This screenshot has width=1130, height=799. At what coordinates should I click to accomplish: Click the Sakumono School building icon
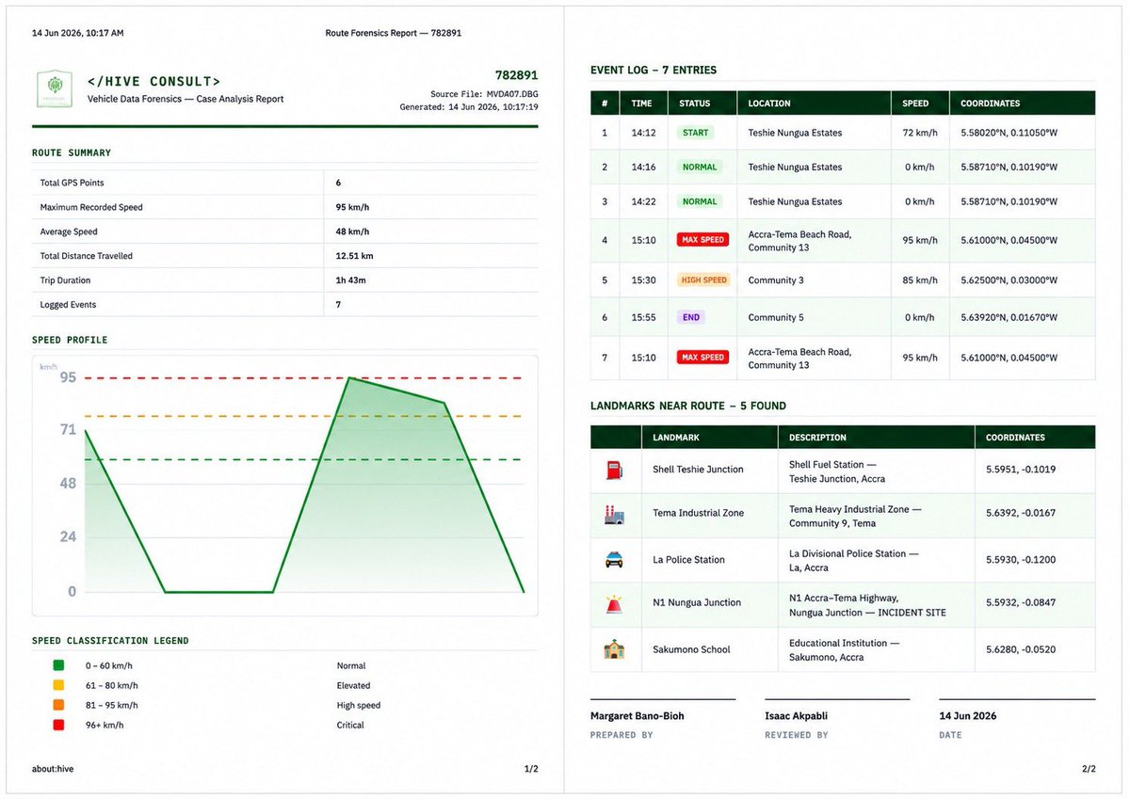pos(614,649)
